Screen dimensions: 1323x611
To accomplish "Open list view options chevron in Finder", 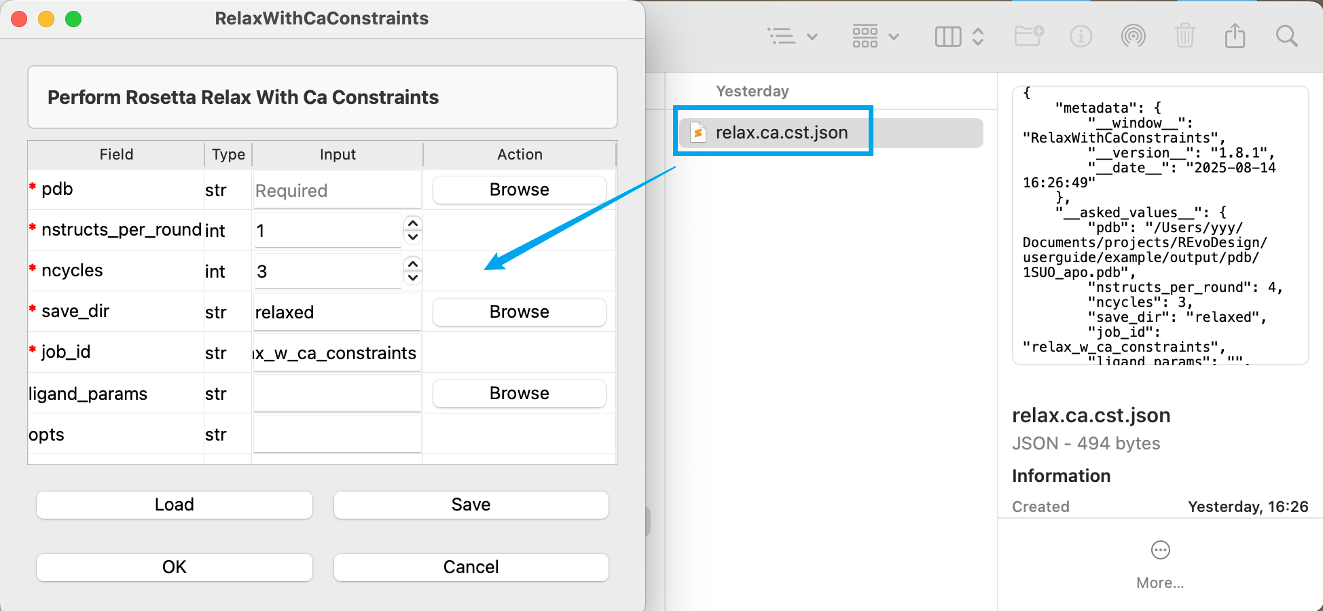I will [x=812, y=37].
